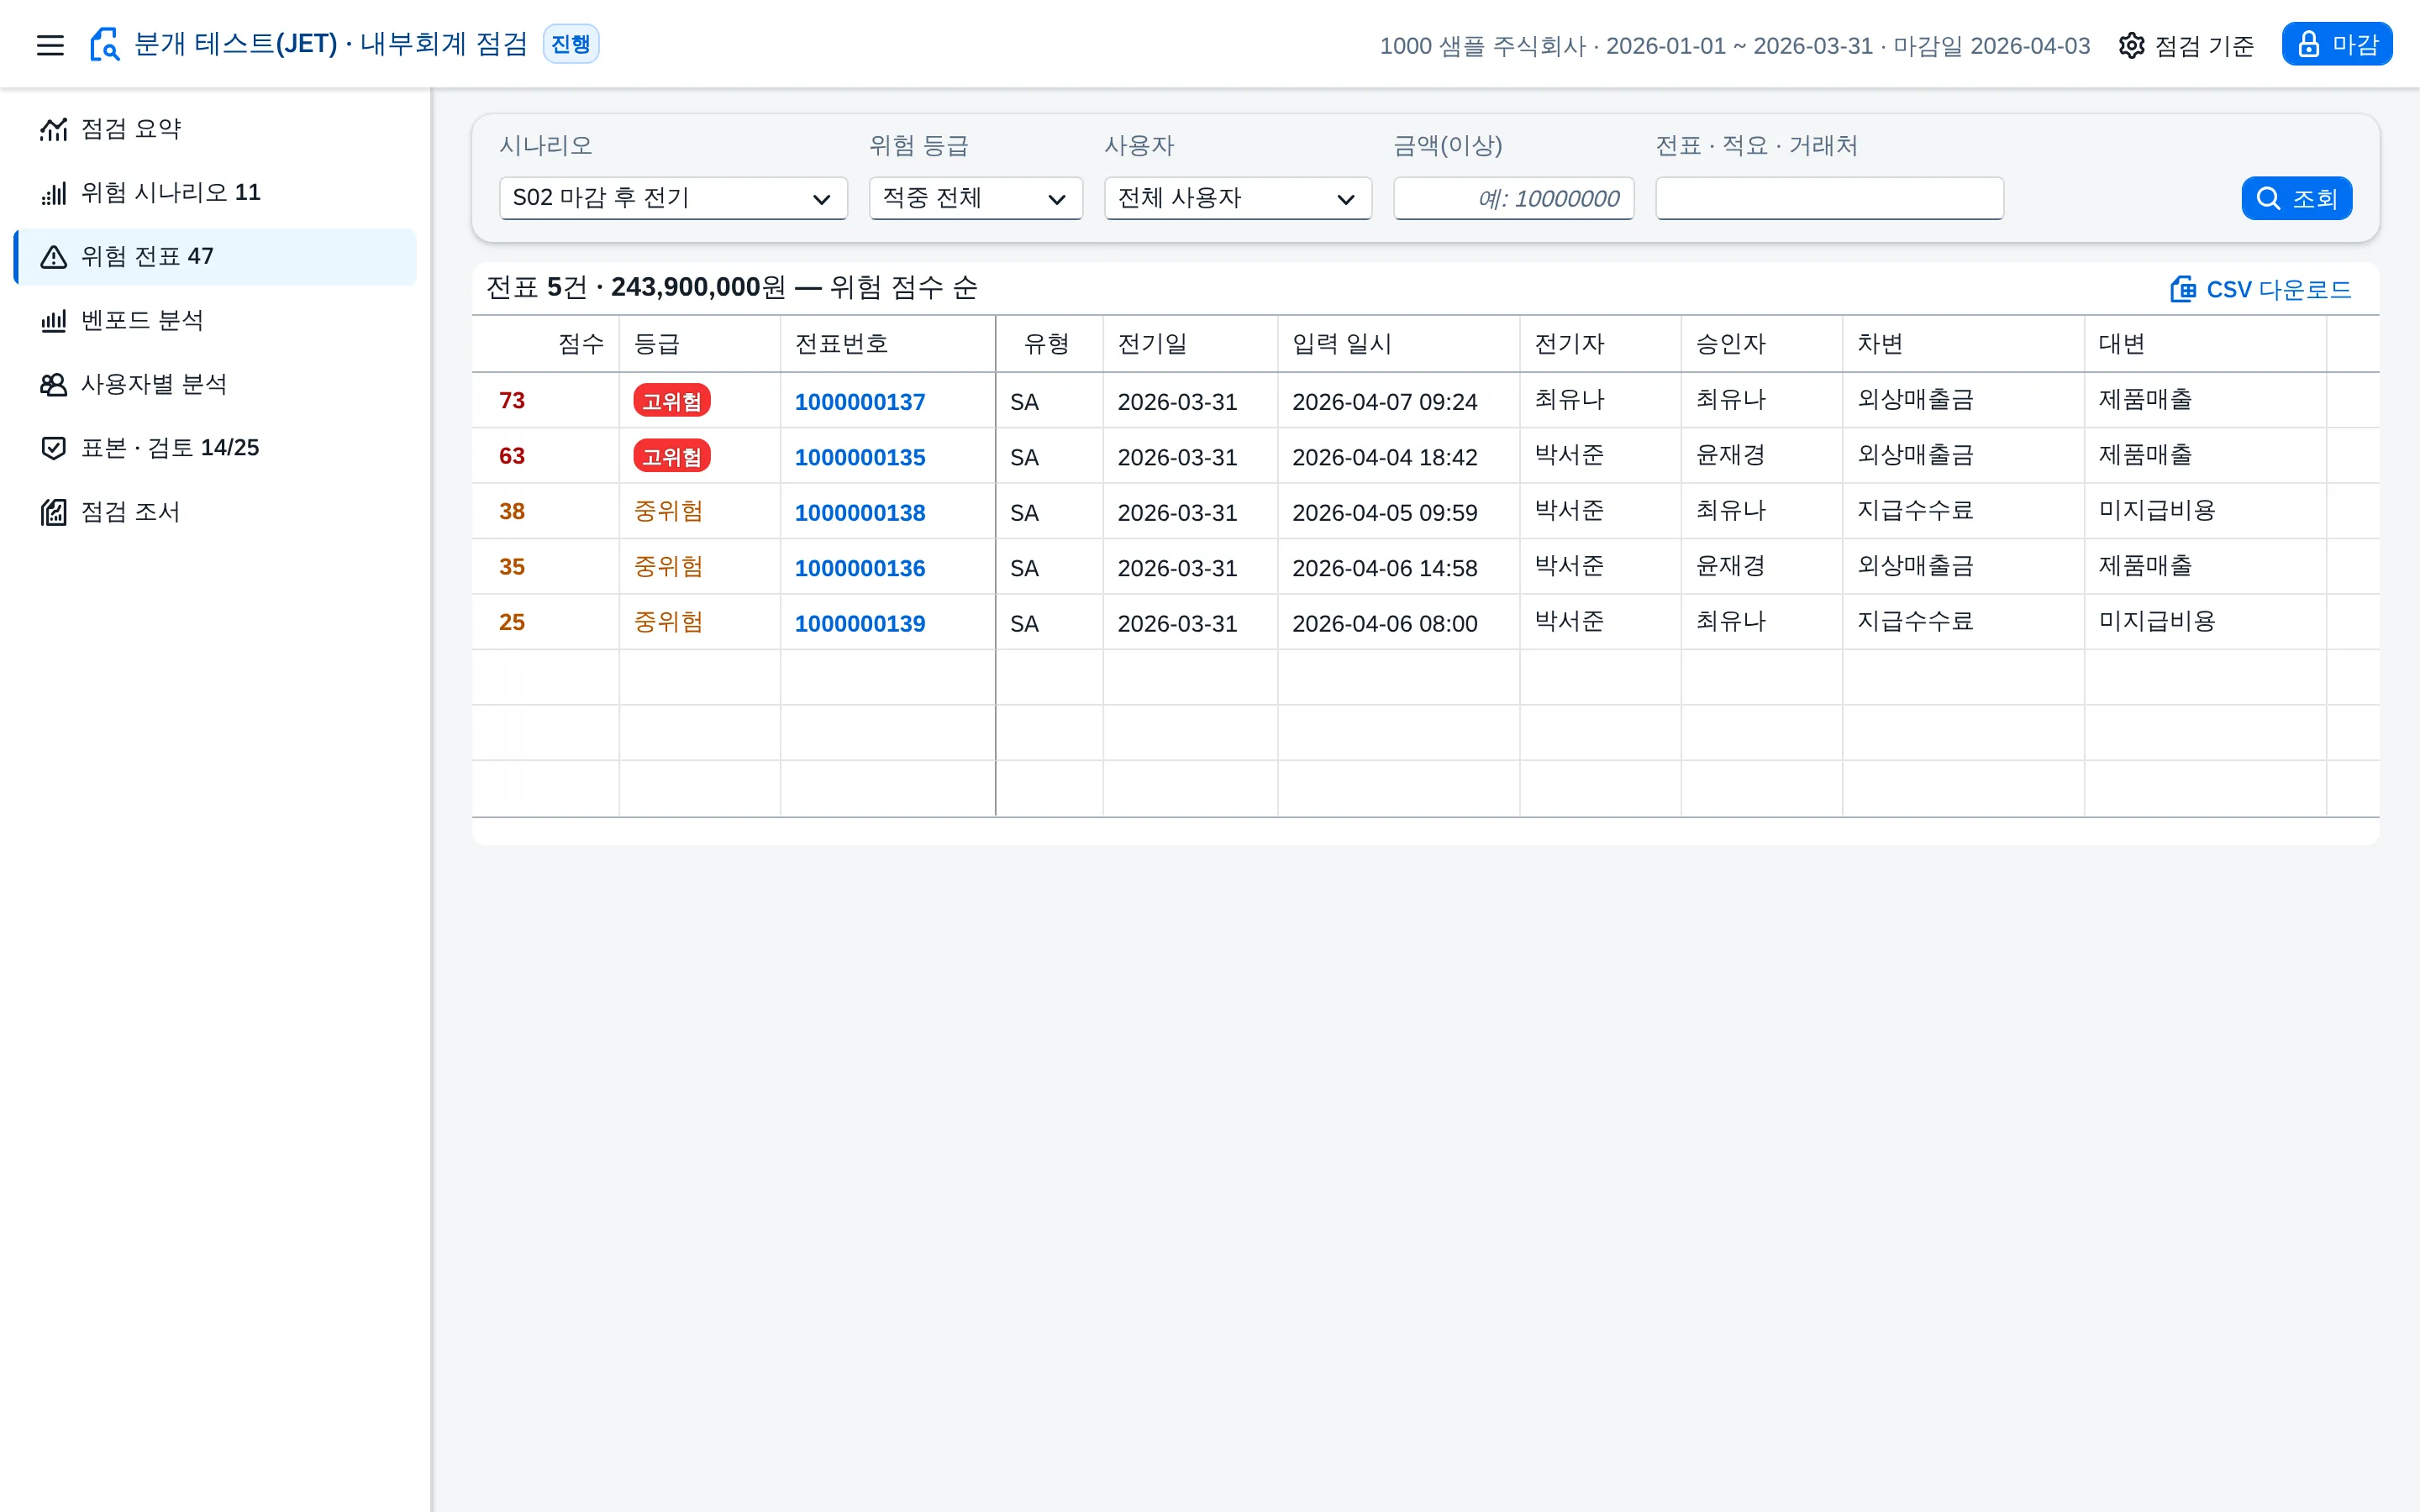The height and width of the screenshot is (1512, 2420).
Task: Open the 점검 기준 settings
Action: [2186, 45]
